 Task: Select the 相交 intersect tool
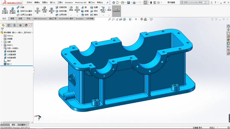tap(94, 11)
